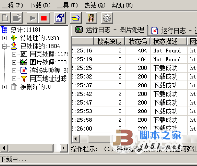Screen dimensions: 197x166
Task: Click the log row timed 6:25:58
Action: (x=134, y=120)
